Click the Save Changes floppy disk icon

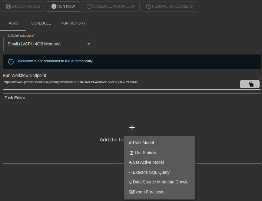pyautogui.click(x=8, y=6)
